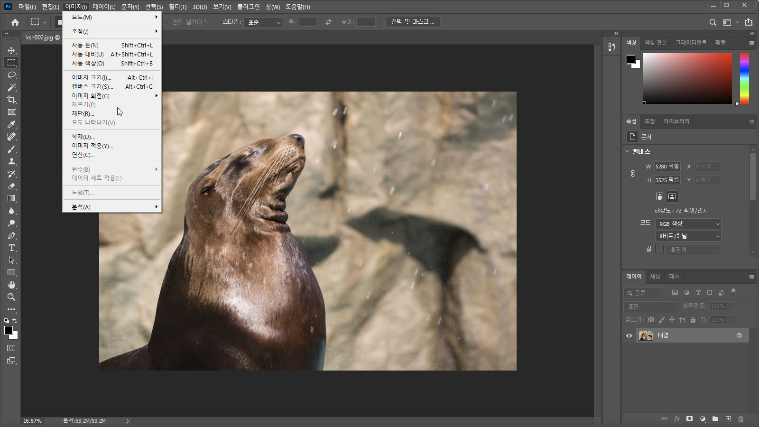Hide the 배경 layer with eye icon
The height and width of the screenshot is (427, 759).
point(629,335)
